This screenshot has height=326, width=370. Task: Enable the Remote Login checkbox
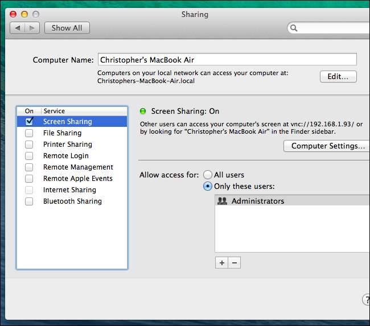point(29,155)
